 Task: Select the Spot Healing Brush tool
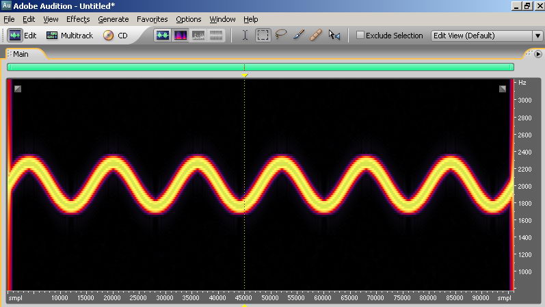tap(316, 36)
